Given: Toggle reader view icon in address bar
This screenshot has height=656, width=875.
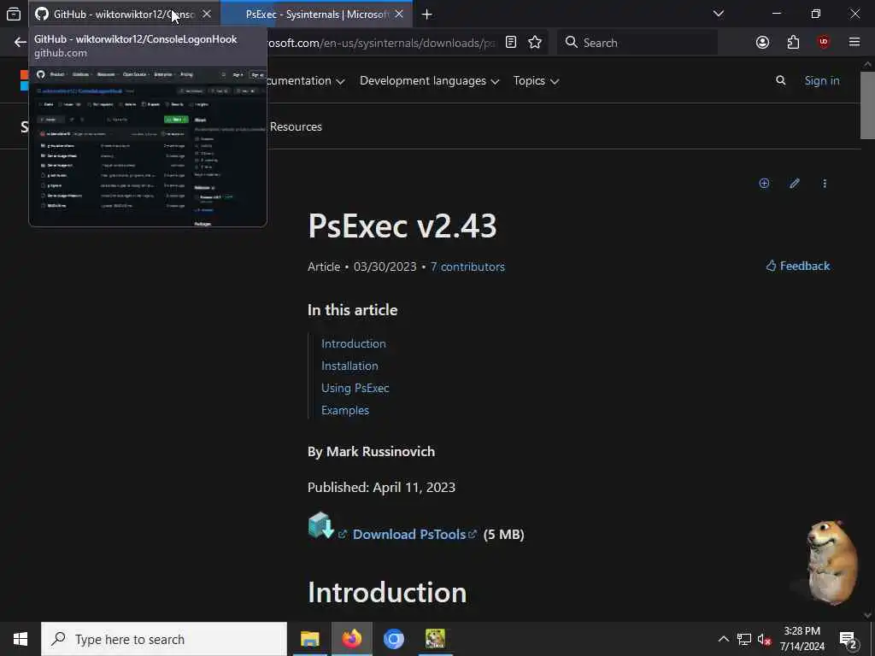Looking at the screenshot, I should pos(511,43).
